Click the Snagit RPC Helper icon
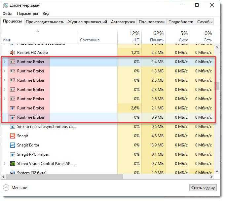This screenshot has width=225, height=201. [13, 154]
